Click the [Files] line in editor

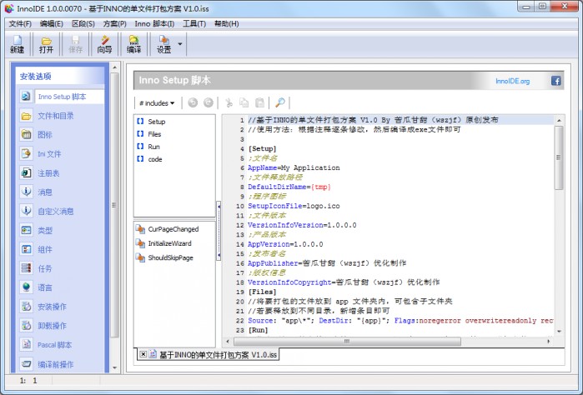[263, 292]
